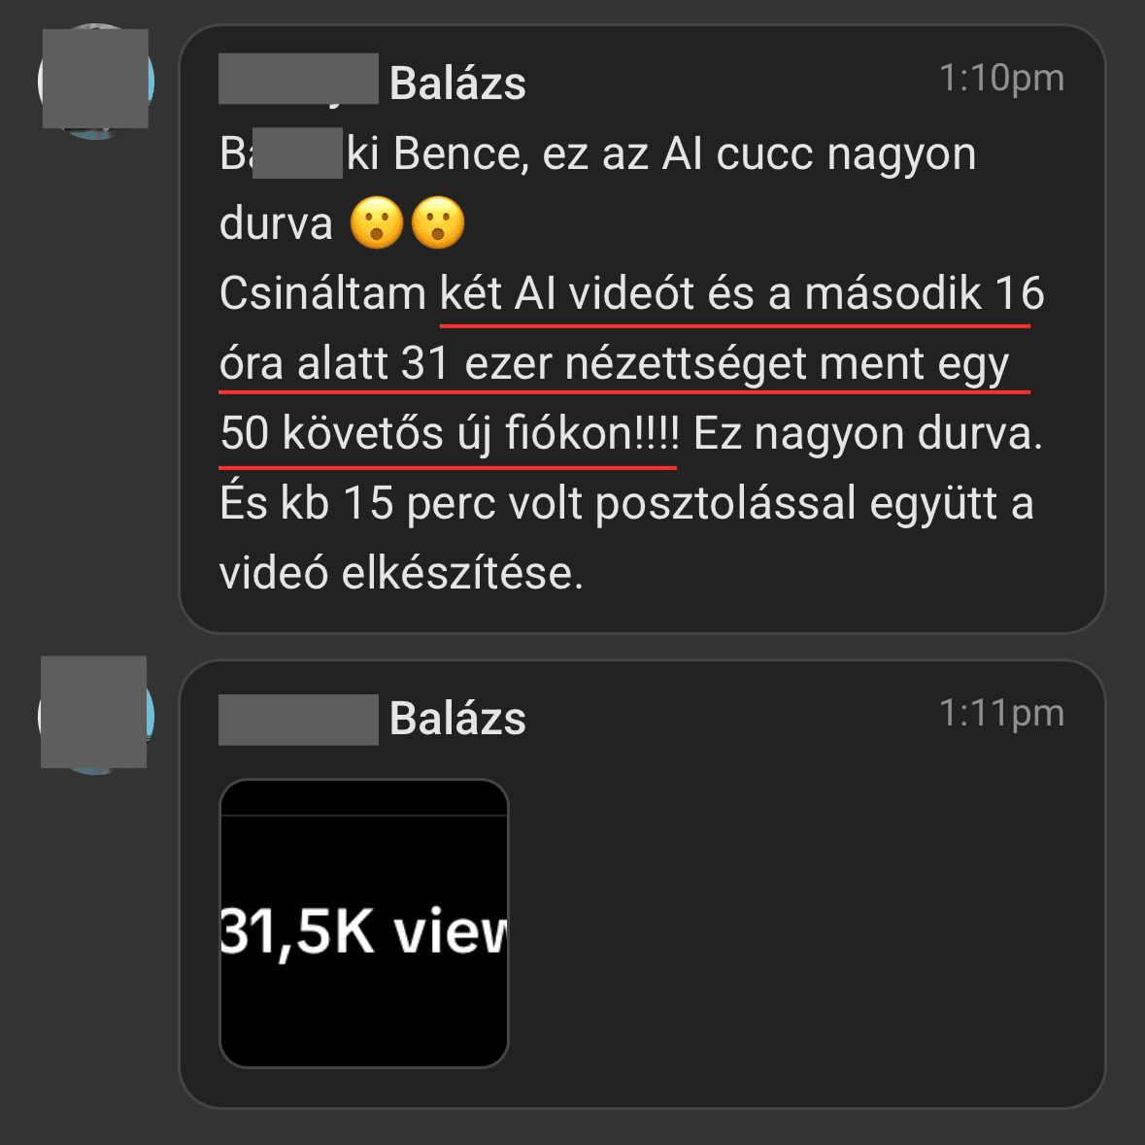The image size is (1145, 1145).
Task: Click sender name Balázs on the 1:10pm message
Action: 457,83
